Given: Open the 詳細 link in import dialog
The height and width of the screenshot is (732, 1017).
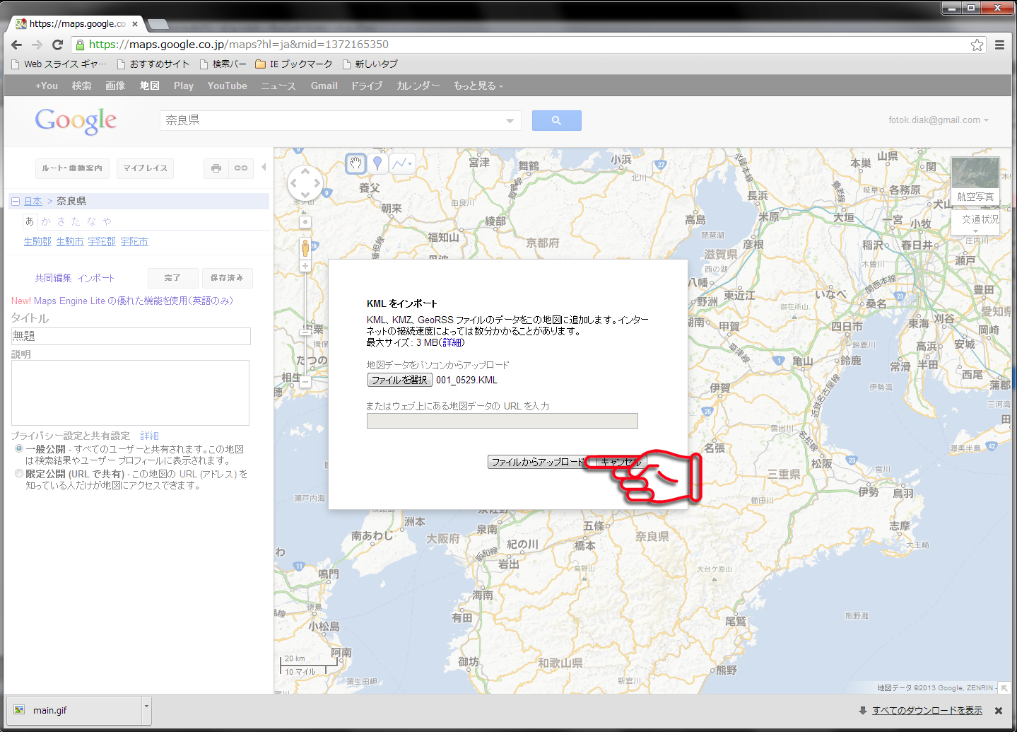Looking at the screenshot, I should click(x=452, y=342).
